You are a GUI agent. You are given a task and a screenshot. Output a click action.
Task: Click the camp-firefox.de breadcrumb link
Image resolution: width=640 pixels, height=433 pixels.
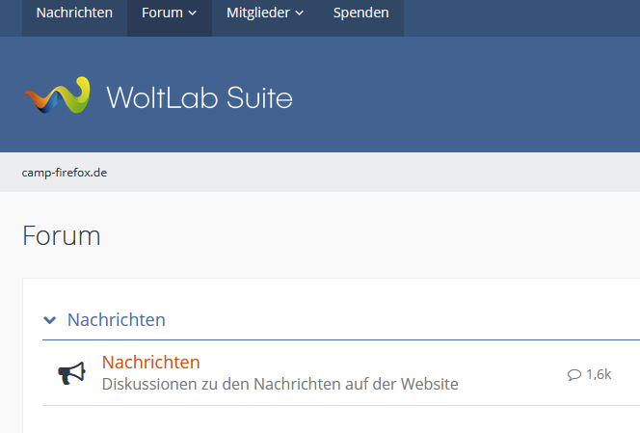pyautogui.click(x=65, y=173)
